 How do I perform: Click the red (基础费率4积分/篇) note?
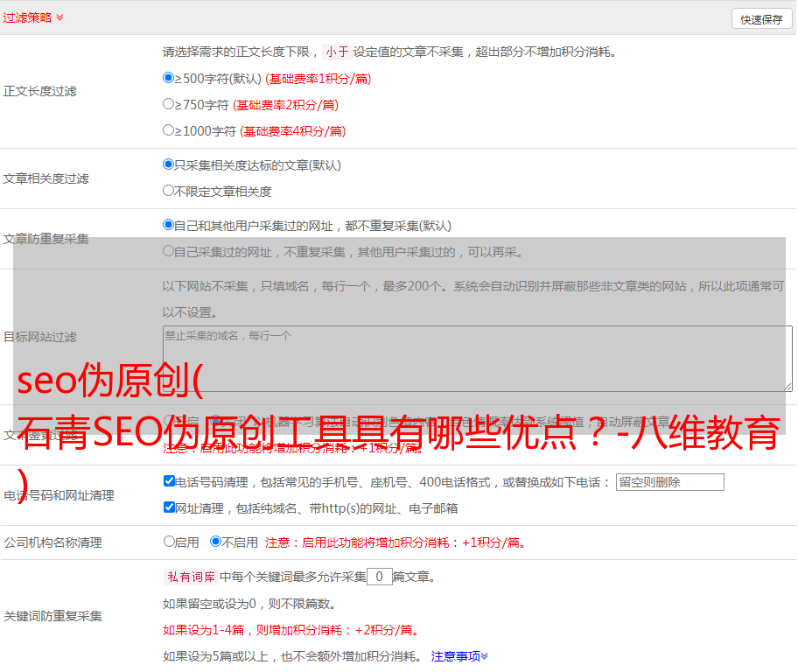tap(292, 131)
